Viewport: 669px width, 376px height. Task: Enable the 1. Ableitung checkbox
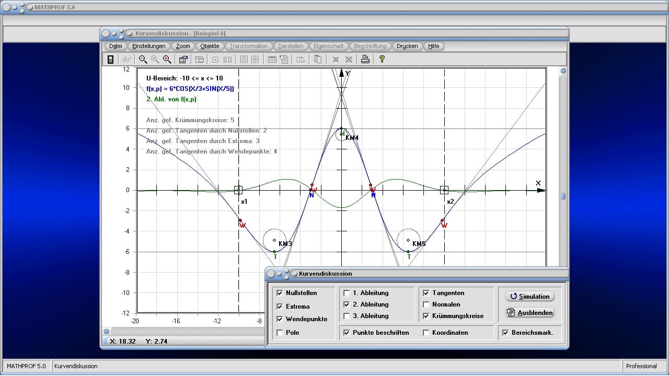pyautogui.click(x=347, y=293)
